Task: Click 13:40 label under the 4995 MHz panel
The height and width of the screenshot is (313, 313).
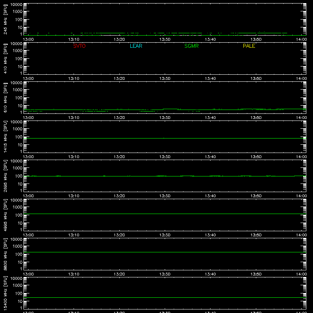Action: 210,235
